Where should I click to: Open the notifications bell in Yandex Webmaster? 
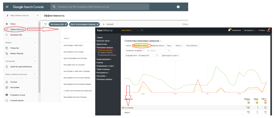(229, 30)
